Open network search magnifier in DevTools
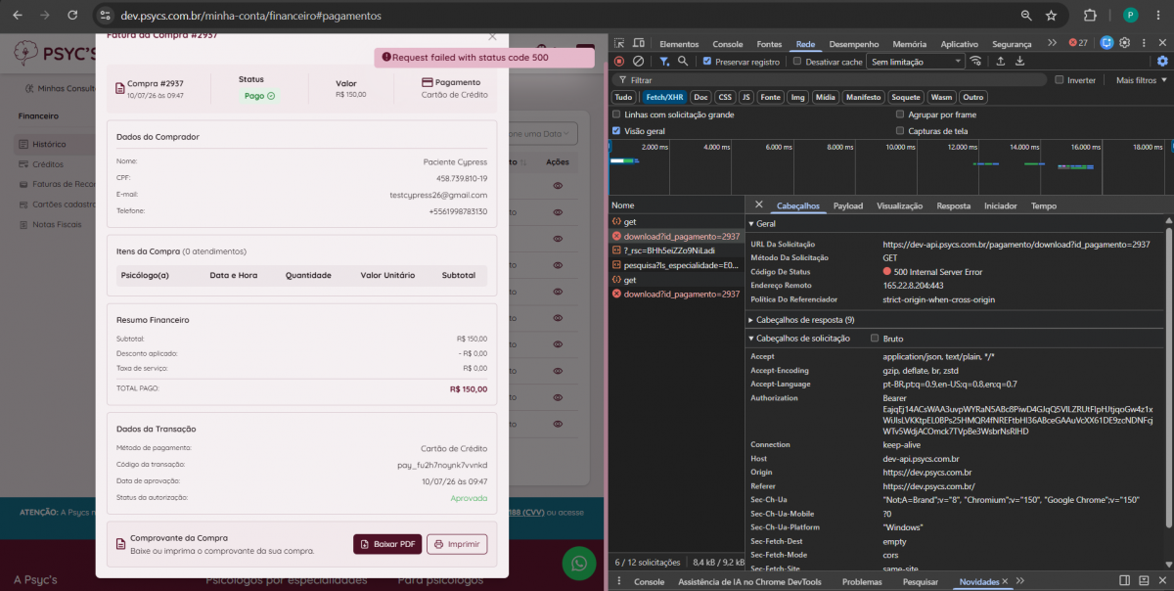Image resolution: width=1174 pixels, height=591 pixels. tap(683, 62)
